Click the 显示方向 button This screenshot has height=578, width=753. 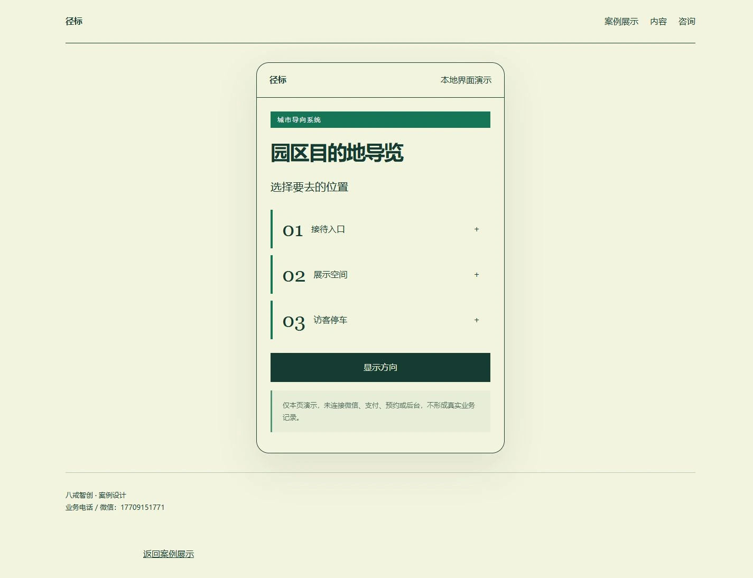click(380, 367)
